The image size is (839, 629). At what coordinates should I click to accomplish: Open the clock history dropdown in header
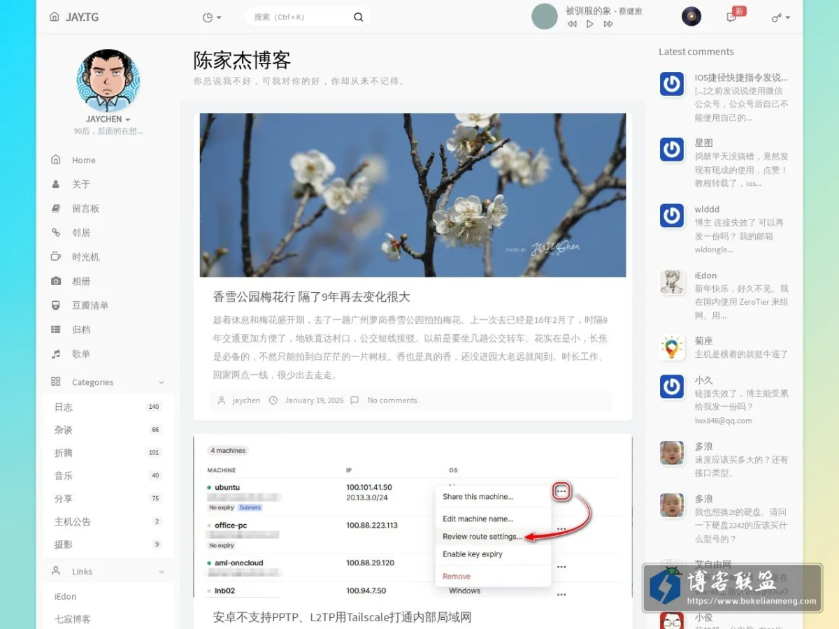(x=211, y=17)
